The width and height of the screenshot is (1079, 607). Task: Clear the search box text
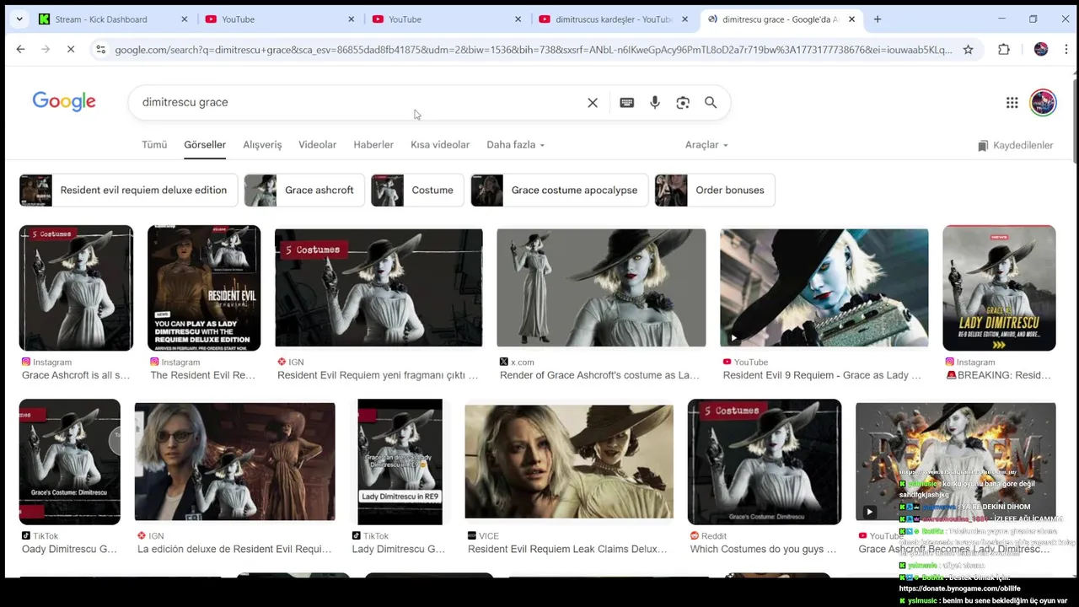tap(593, 102)
